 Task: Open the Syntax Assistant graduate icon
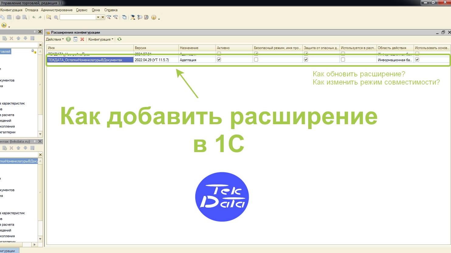pos(133,17)
